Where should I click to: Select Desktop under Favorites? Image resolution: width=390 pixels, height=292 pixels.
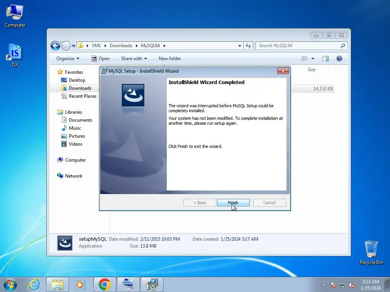coord(77,80)
